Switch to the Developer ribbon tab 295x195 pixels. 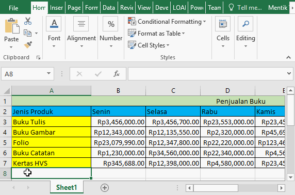click(161, 8)
